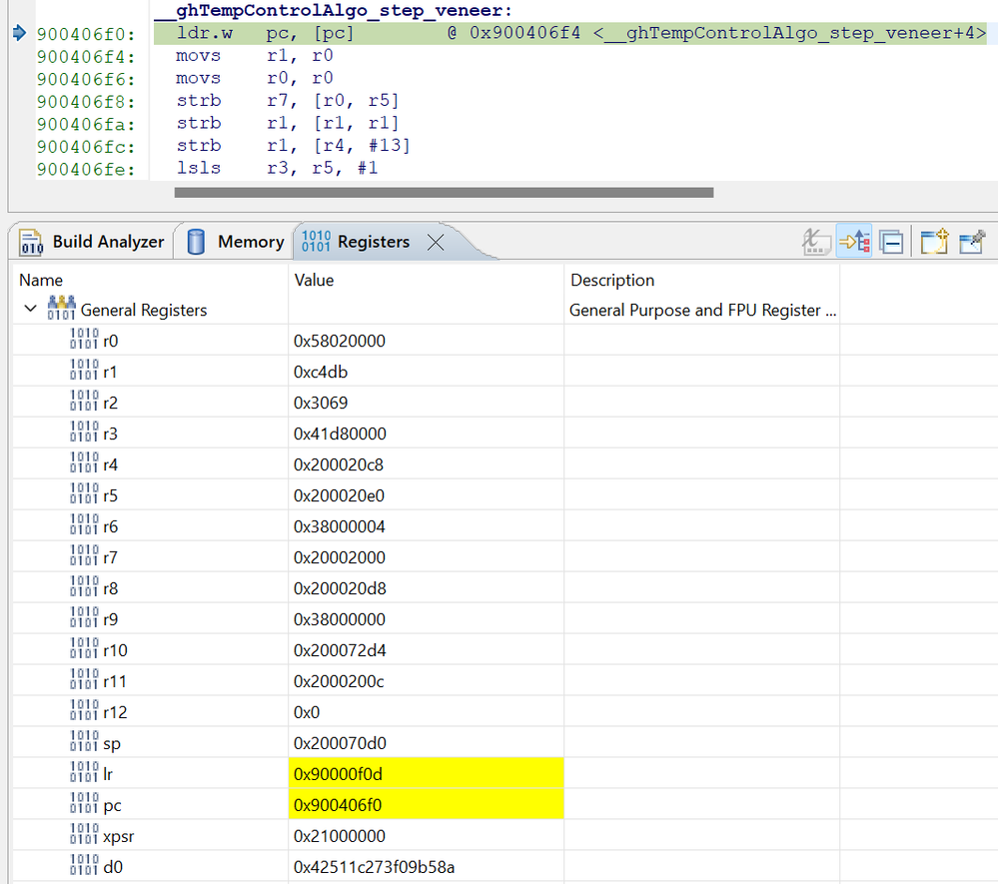This screenshot has width=998, height=884.
Task: Click the r8 register icon
Action: click(84, 587)
